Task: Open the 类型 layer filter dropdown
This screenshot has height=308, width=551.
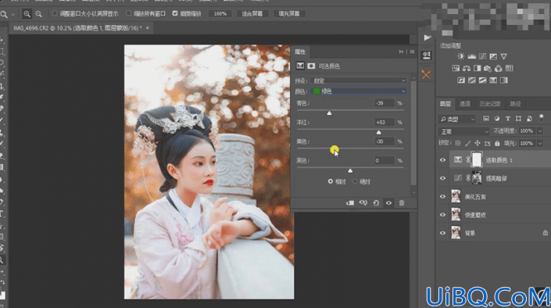Action: click(x=457, y=119)
